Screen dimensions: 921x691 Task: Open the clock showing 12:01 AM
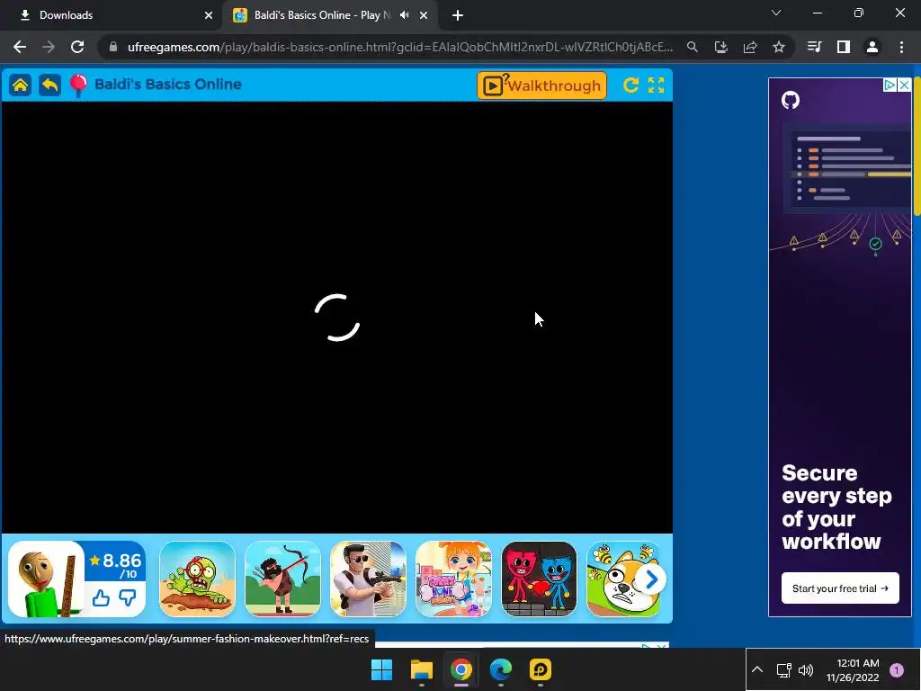point(853,669)
